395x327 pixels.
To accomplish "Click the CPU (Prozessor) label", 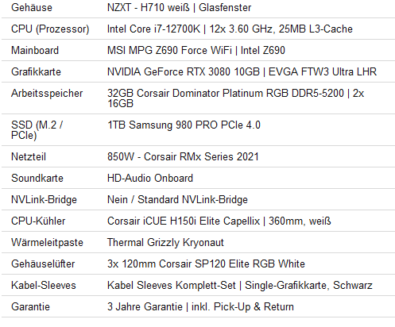I will 50,29.
